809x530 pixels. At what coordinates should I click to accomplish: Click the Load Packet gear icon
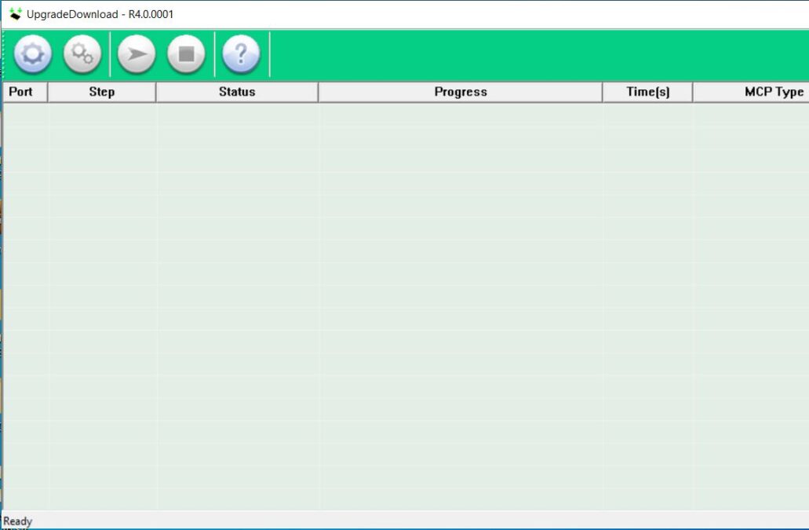point(32,53)
